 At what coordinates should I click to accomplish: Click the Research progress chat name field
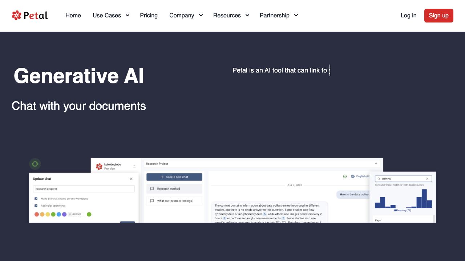click(x=84, y=189)
